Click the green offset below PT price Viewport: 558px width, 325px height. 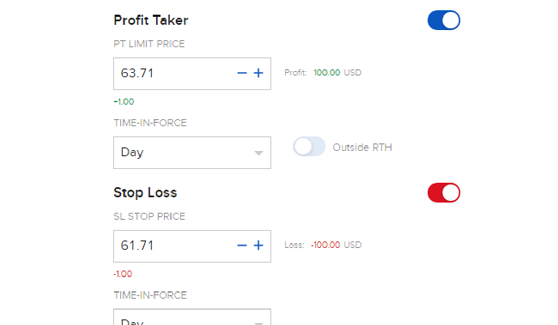click(x=123, y=102)
